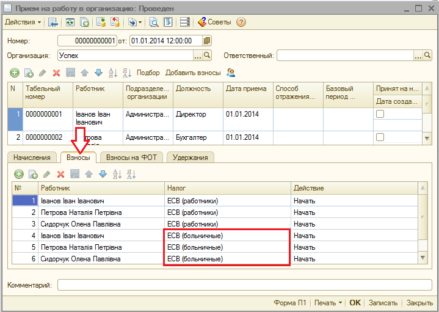Click the Записать button

click(383, 303)
